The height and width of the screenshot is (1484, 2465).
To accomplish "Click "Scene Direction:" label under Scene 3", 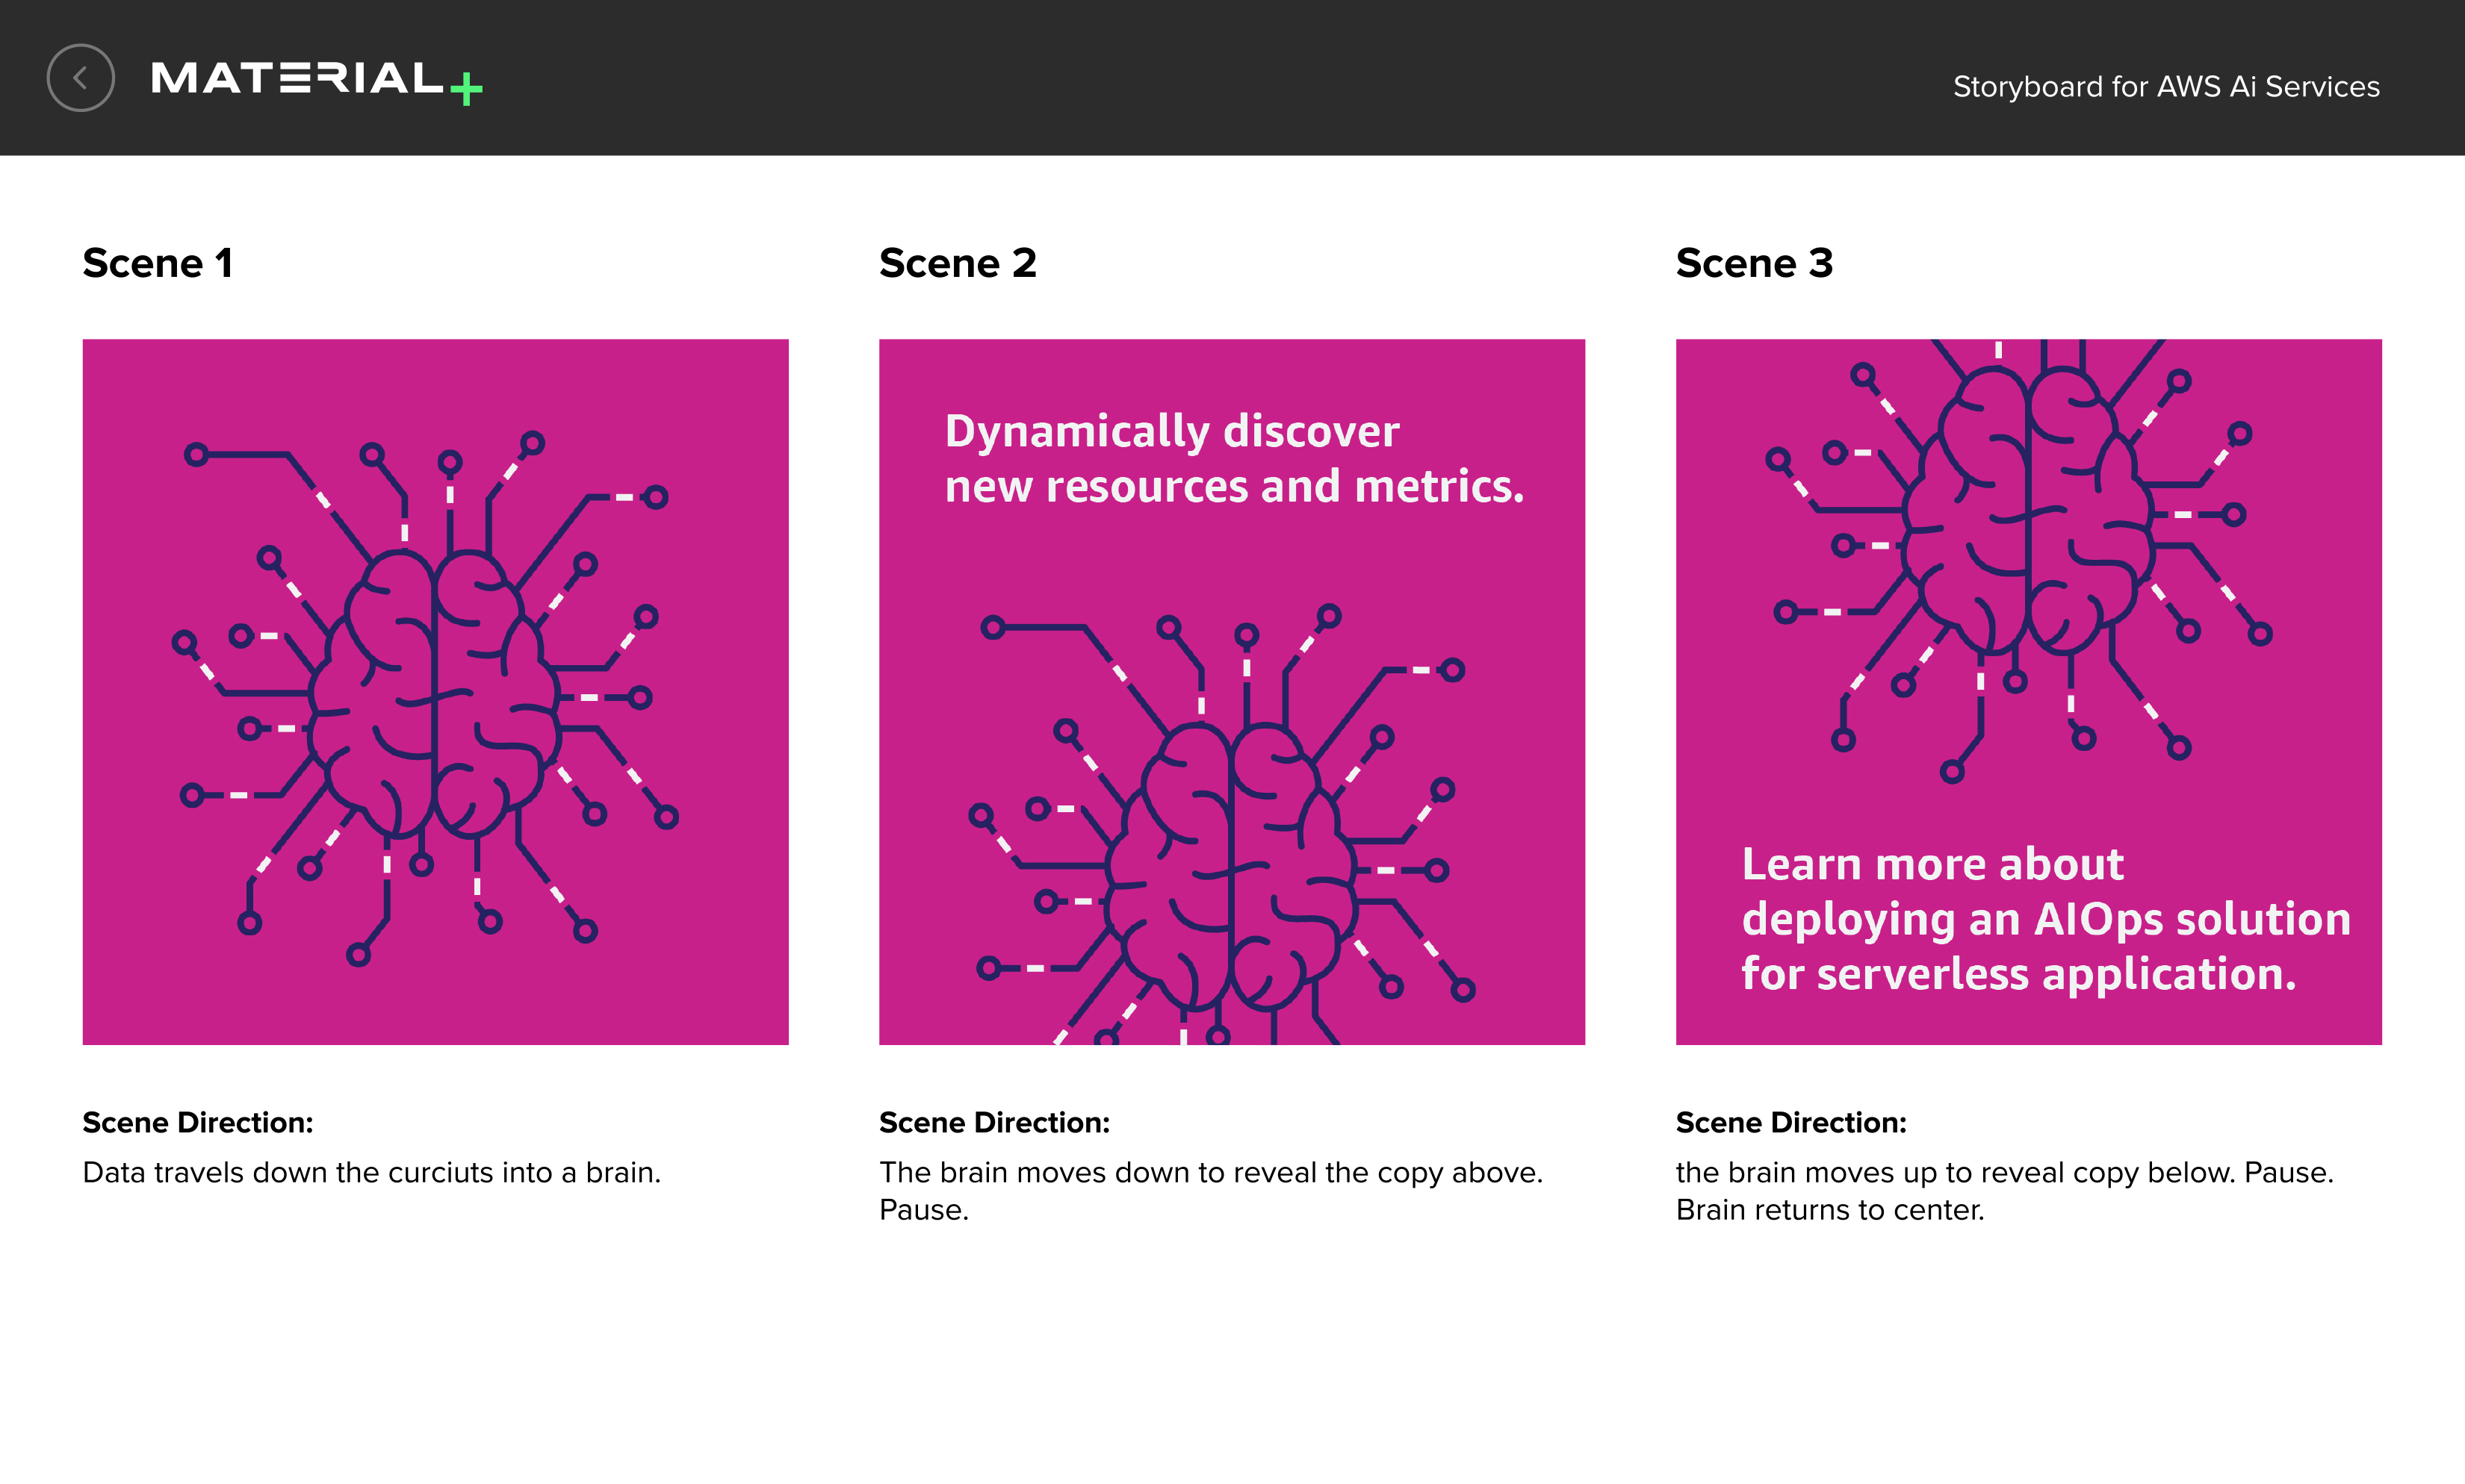I will point(1790,1123).
